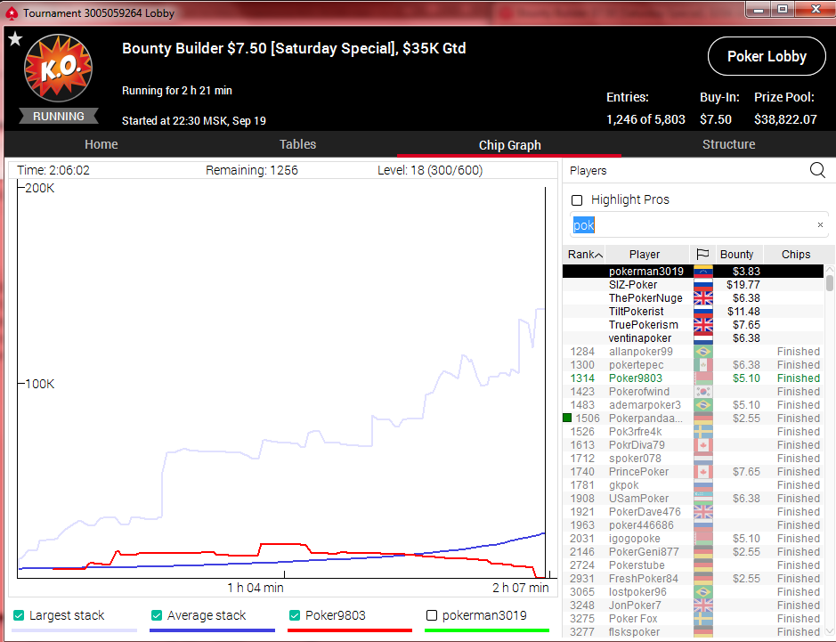Select the ademarpoker3 player row
836x642 pixels.
pos(693,405)
